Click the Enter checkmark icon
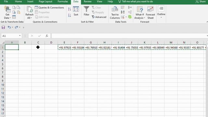The width and height of the screenshot is (208, 117). click(x=39, y=36)
